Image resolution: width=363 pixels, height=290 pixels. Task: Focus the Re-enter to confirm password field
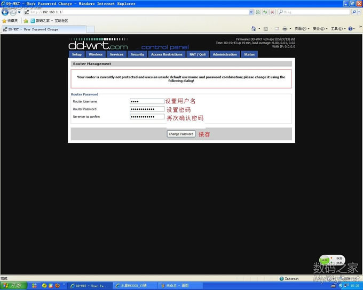[x=147, y=117]
